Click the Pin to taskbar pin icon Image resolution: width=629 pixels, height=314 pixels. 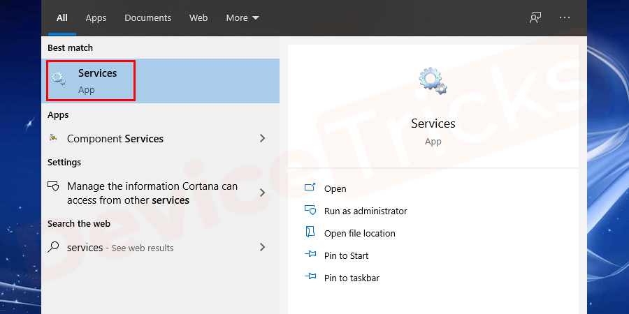point(310,276)
